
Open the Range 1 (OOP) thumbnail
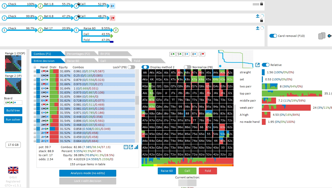click(13, 64)
